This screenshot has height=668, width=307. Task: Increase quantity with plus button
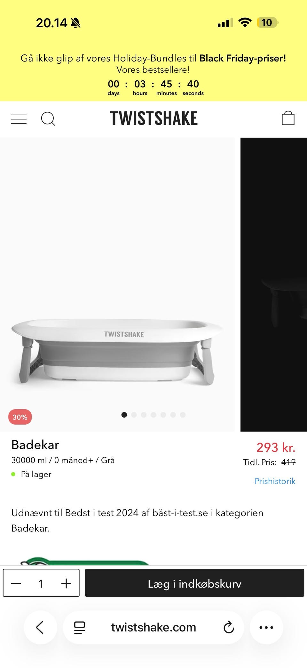[x=66, y=583]
